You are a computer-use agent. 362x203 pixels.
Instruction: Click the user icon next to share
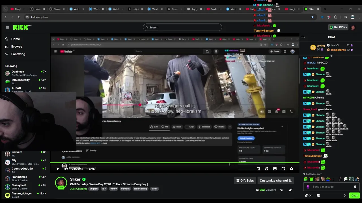[290, 190]
